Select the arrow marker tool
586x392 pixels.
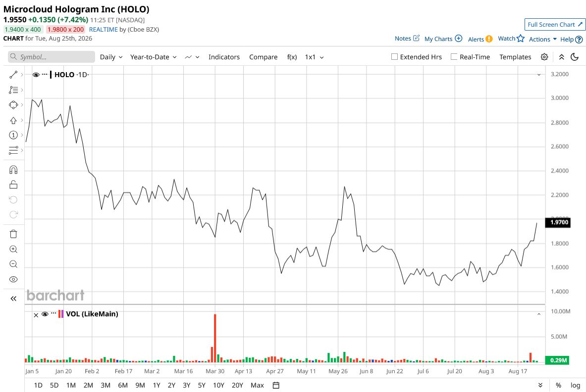tap(13, 120)
